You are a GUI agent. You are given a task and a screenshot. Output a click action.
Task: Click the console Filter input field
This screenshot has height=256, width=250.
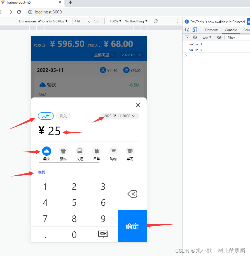coord(238,38)
